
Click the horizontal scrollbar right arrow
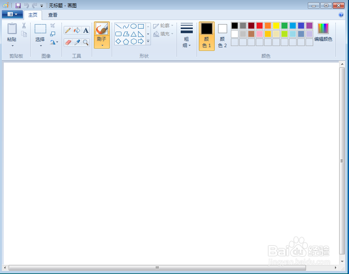click(x=336, y=268)
